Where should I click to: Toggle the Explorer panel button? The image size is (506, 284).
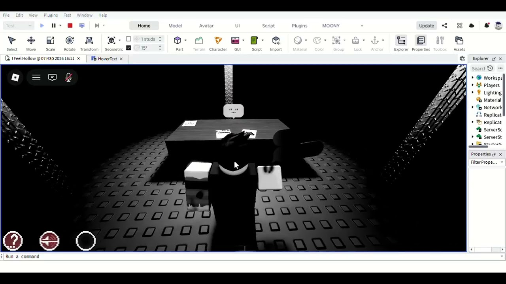[401, 43]
